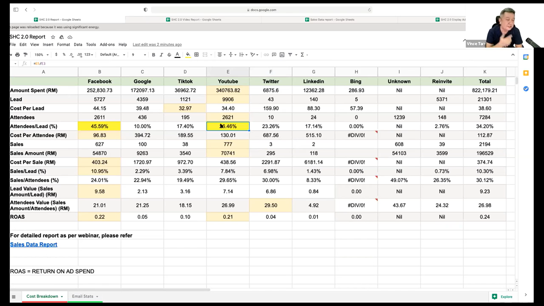The image size is (544, 306).
Task: Insert a chart using toolbar icon
Action: click(282, 55)
